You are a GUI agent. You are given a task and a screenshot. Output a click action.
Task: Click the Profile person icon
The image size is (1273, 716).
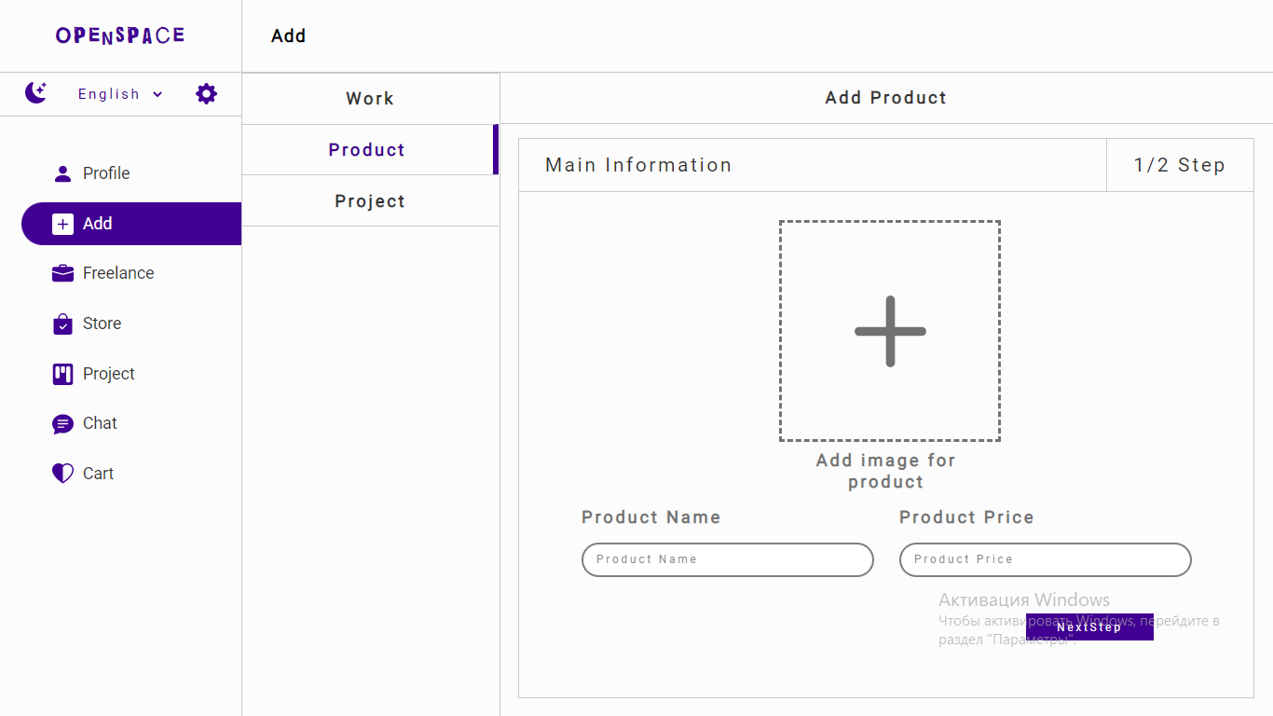click(x=62, y=173)
